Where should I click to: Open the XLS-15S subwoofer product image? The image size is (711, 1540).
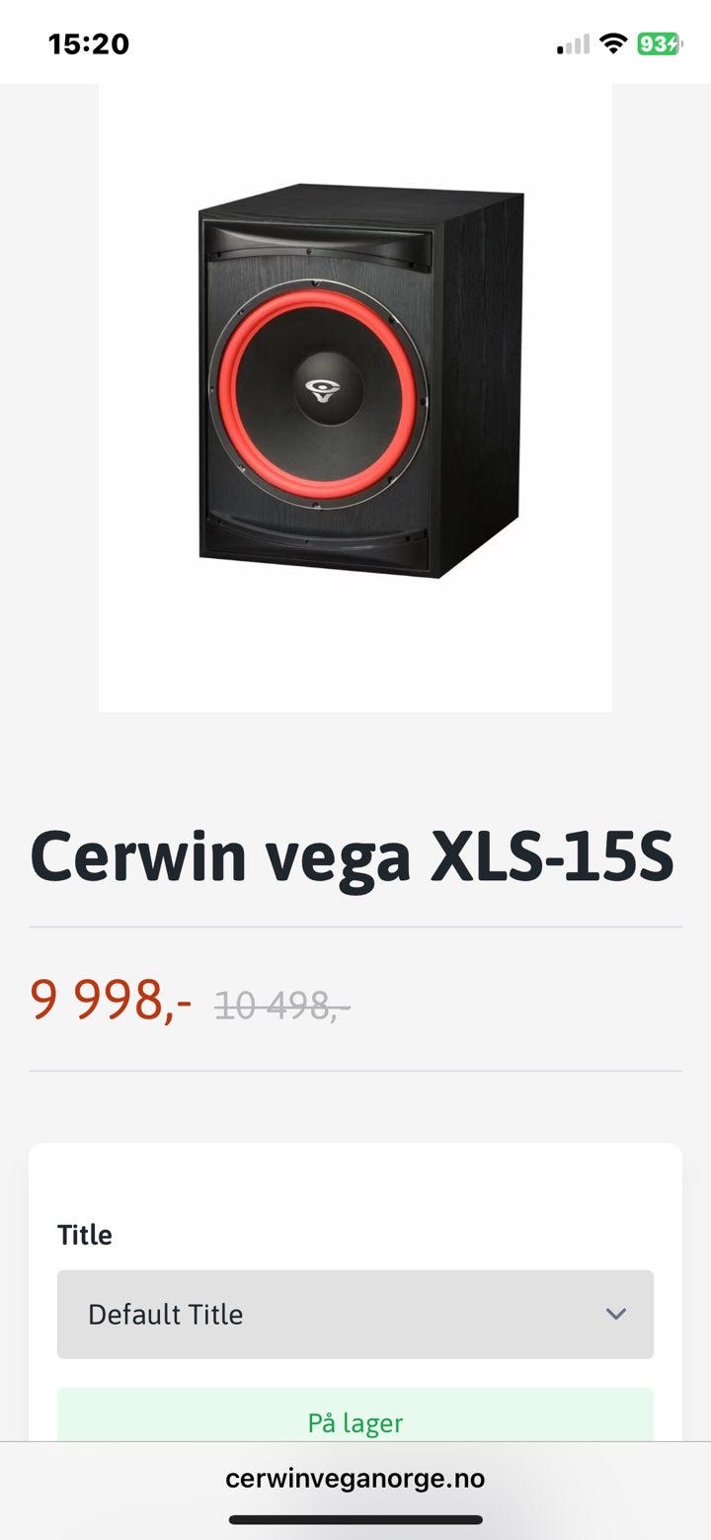coord(355,397)
